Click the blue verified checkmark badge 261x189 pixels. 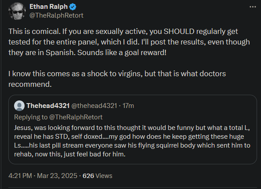73,7
